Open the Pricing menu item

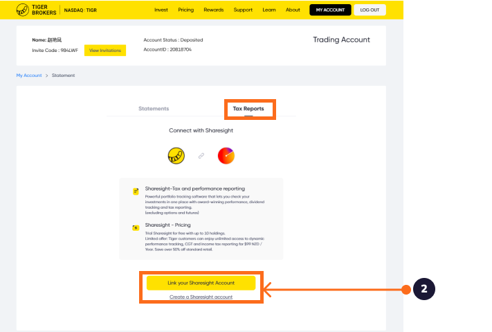pos(185,10)
